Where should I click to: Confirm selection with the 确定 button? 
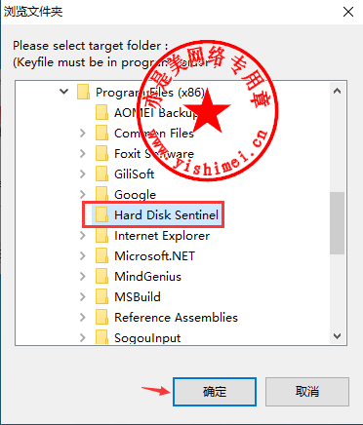(x=215, y=392)
